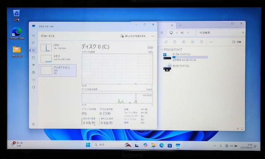Open Copilot from the taskbar
The height and width of the screenshot is (159, 265).
(145, 145)
